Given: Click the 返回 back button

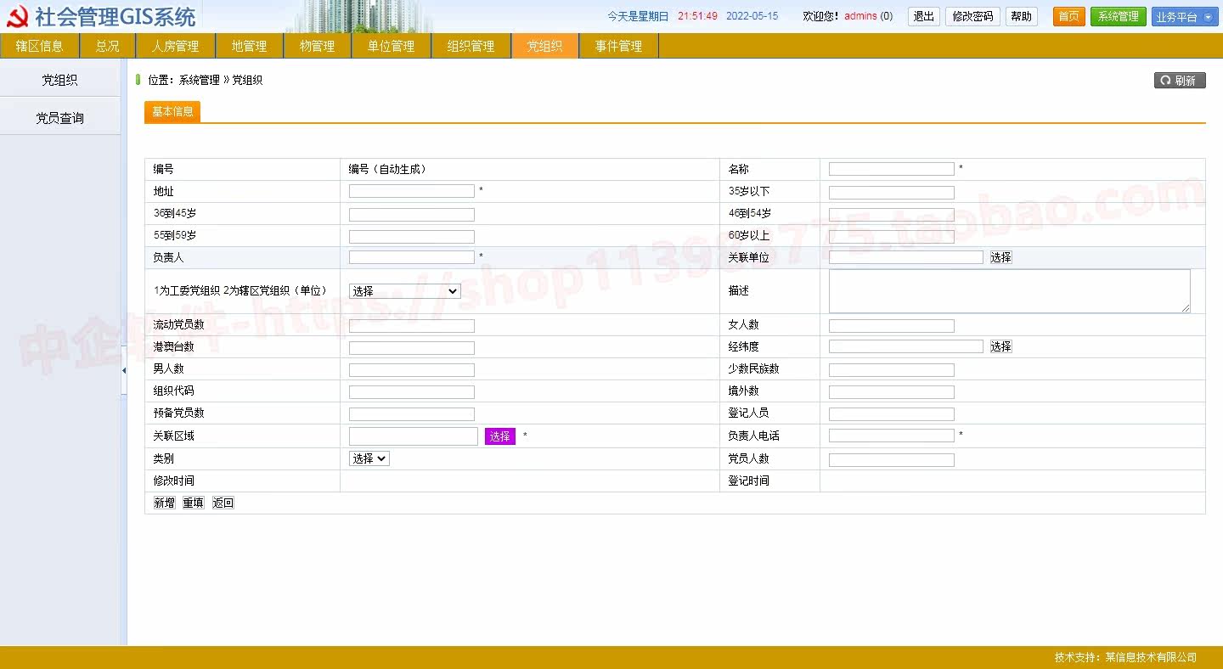Looking at the screenshot, I should (x=223, y=503).
